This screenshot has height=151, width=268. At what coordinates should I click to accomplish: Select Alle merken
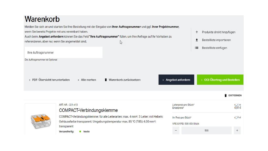(x=88, y=80)
